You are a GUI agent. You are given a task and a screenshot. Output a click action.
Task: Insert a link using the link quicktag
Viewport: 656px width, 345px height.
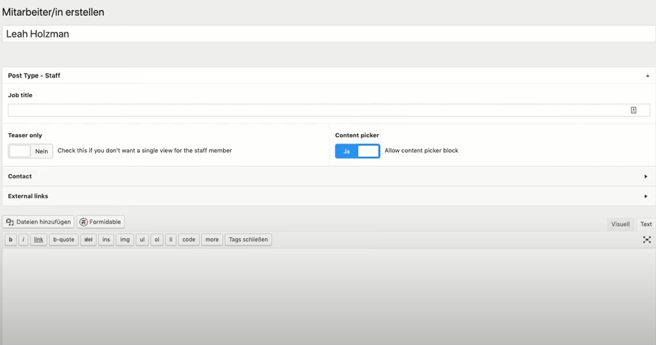pyautogui.click(x=39, y=240)
